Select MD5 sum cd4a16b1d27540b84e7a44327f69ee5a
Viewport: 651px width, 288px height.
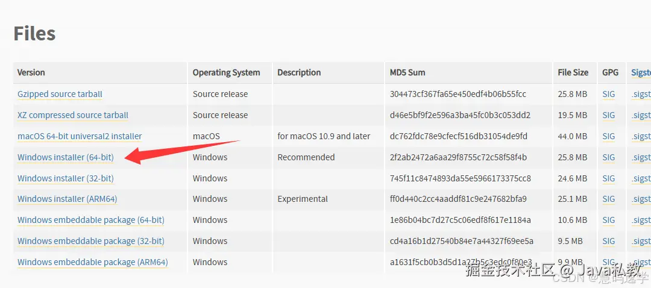pos(462,241)
